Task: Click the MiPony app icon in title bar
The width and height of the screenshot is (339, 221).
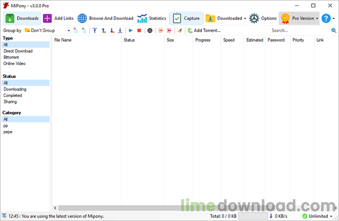Action: [x=6, y=5]
